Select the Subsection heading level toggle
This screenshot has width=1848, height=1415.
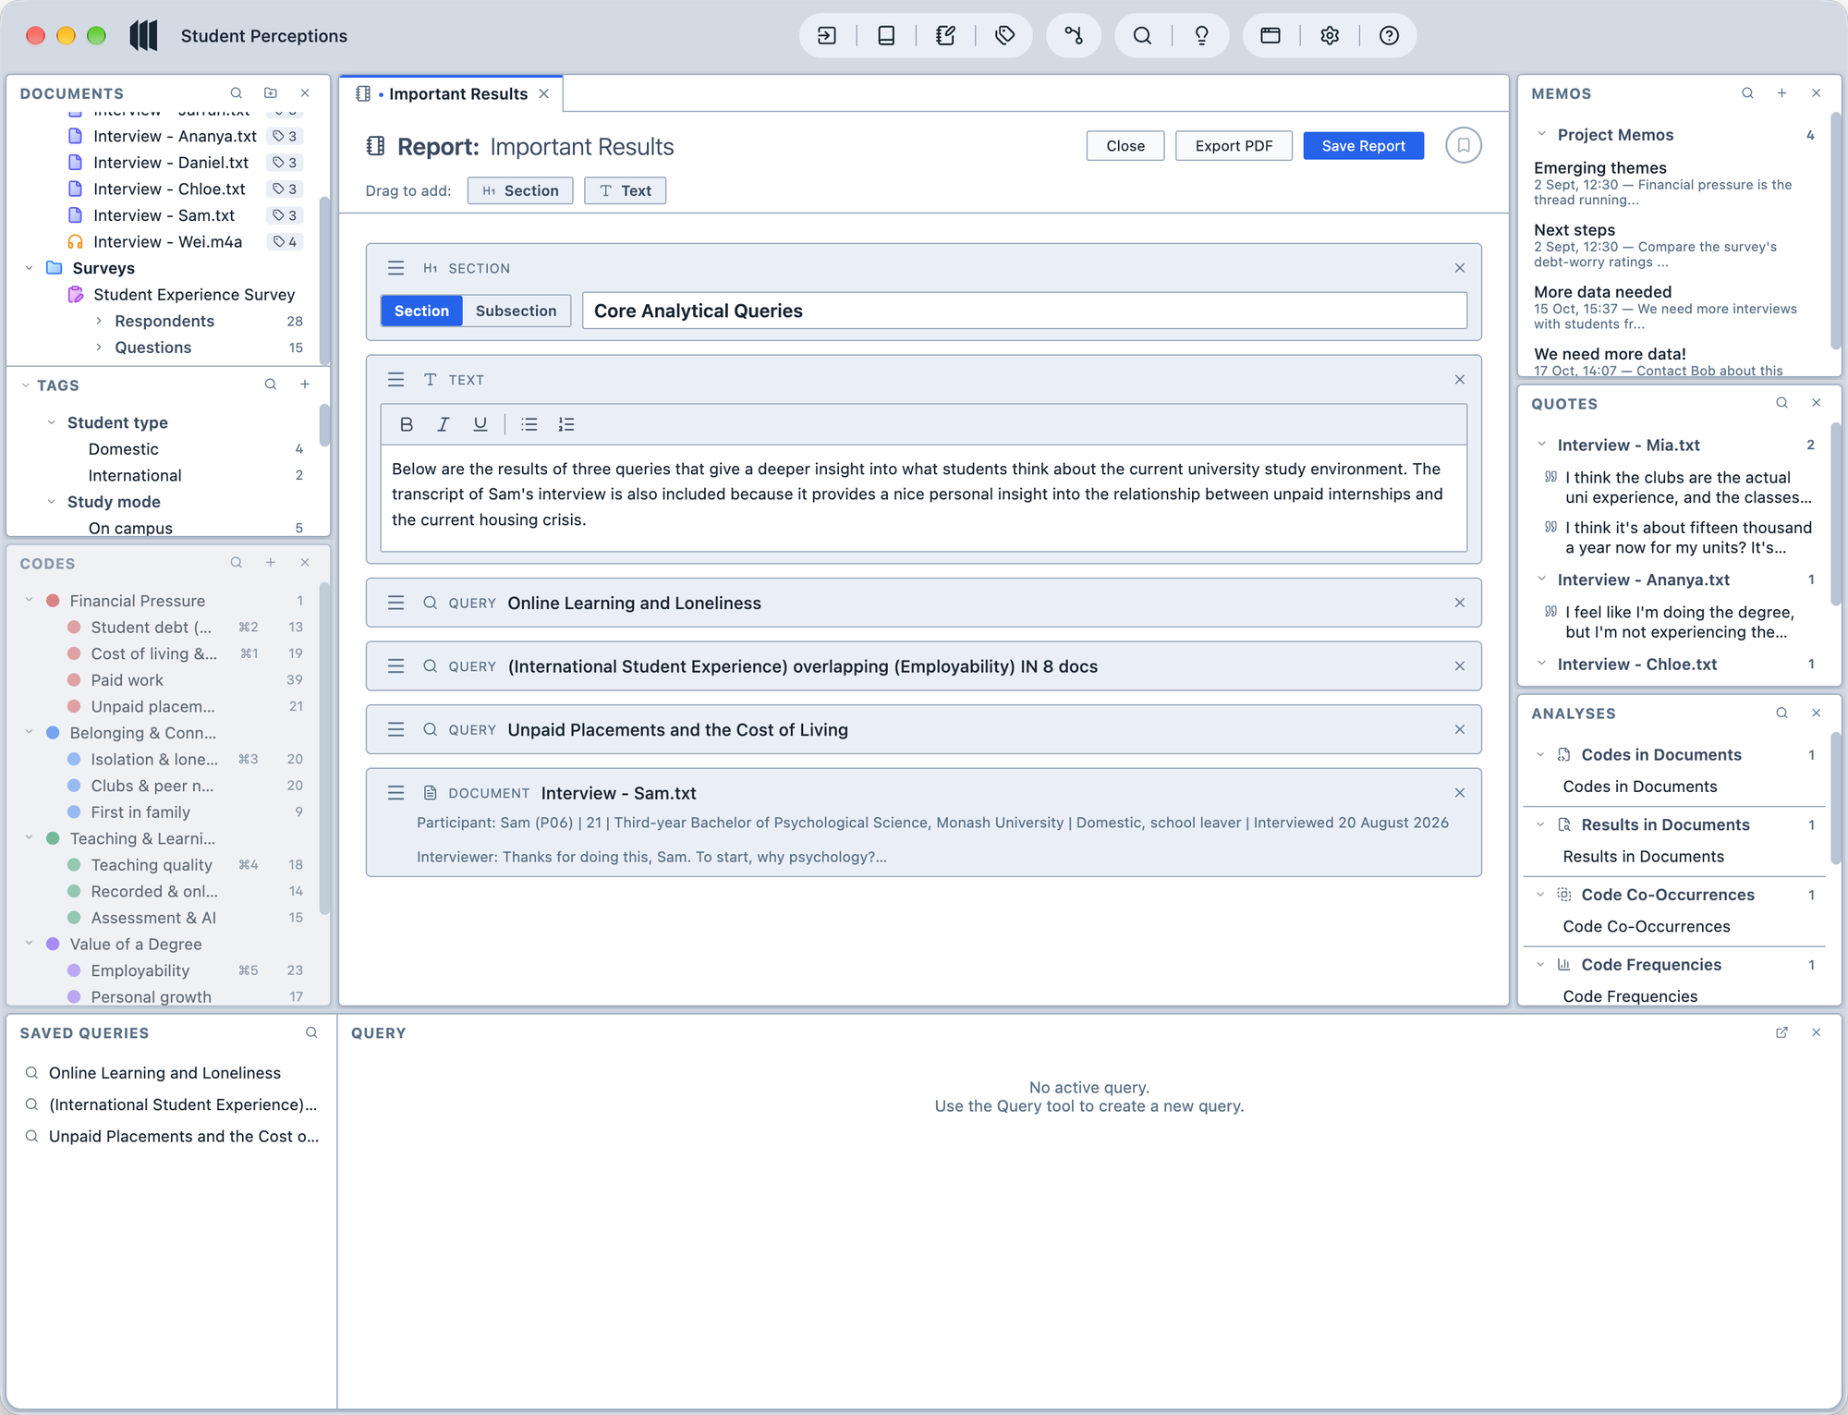point(516,311)
